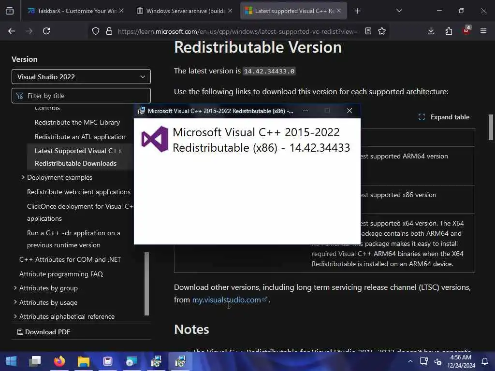The width and height of the screenshot is (495, 371).
Task: Launch Firefox from the taskbar
Action: (59, 361)
